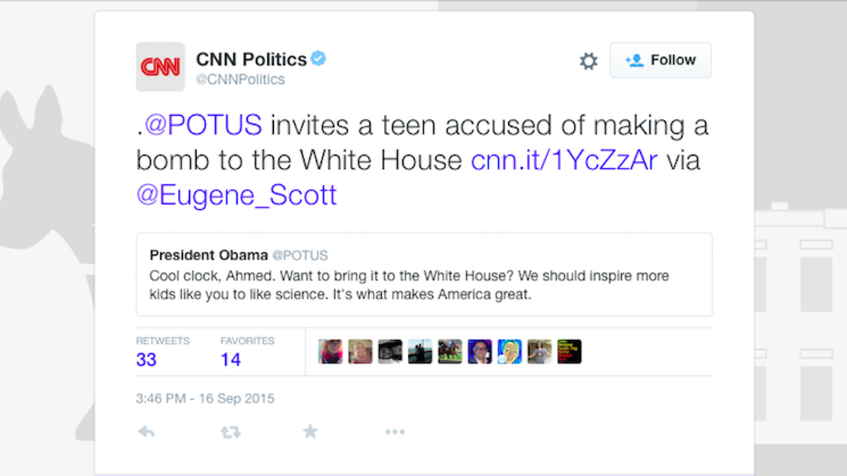Follow the CNN Politics account
847x476 pixels.
coord(661,61)
